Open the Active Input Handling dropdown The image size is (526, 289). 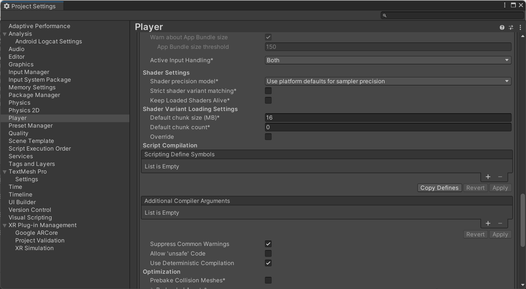(x=388, y=60)
